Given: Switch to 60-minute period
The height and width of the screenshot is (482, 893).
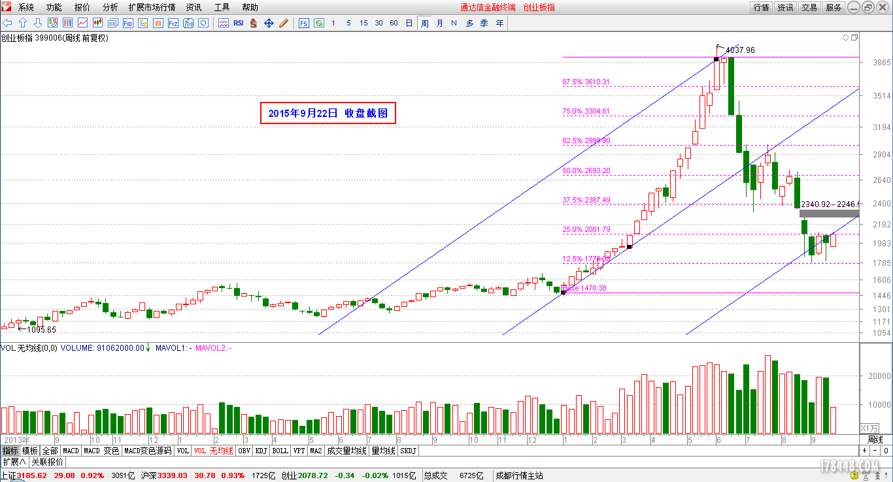Looking at the screenshot, I should click(x=394, y=23).
